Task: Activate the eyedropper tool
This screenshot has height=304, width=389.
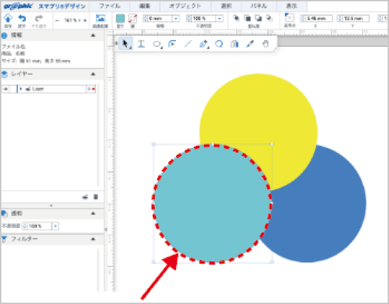Action: pyautogui.click(x=250, y=44)
